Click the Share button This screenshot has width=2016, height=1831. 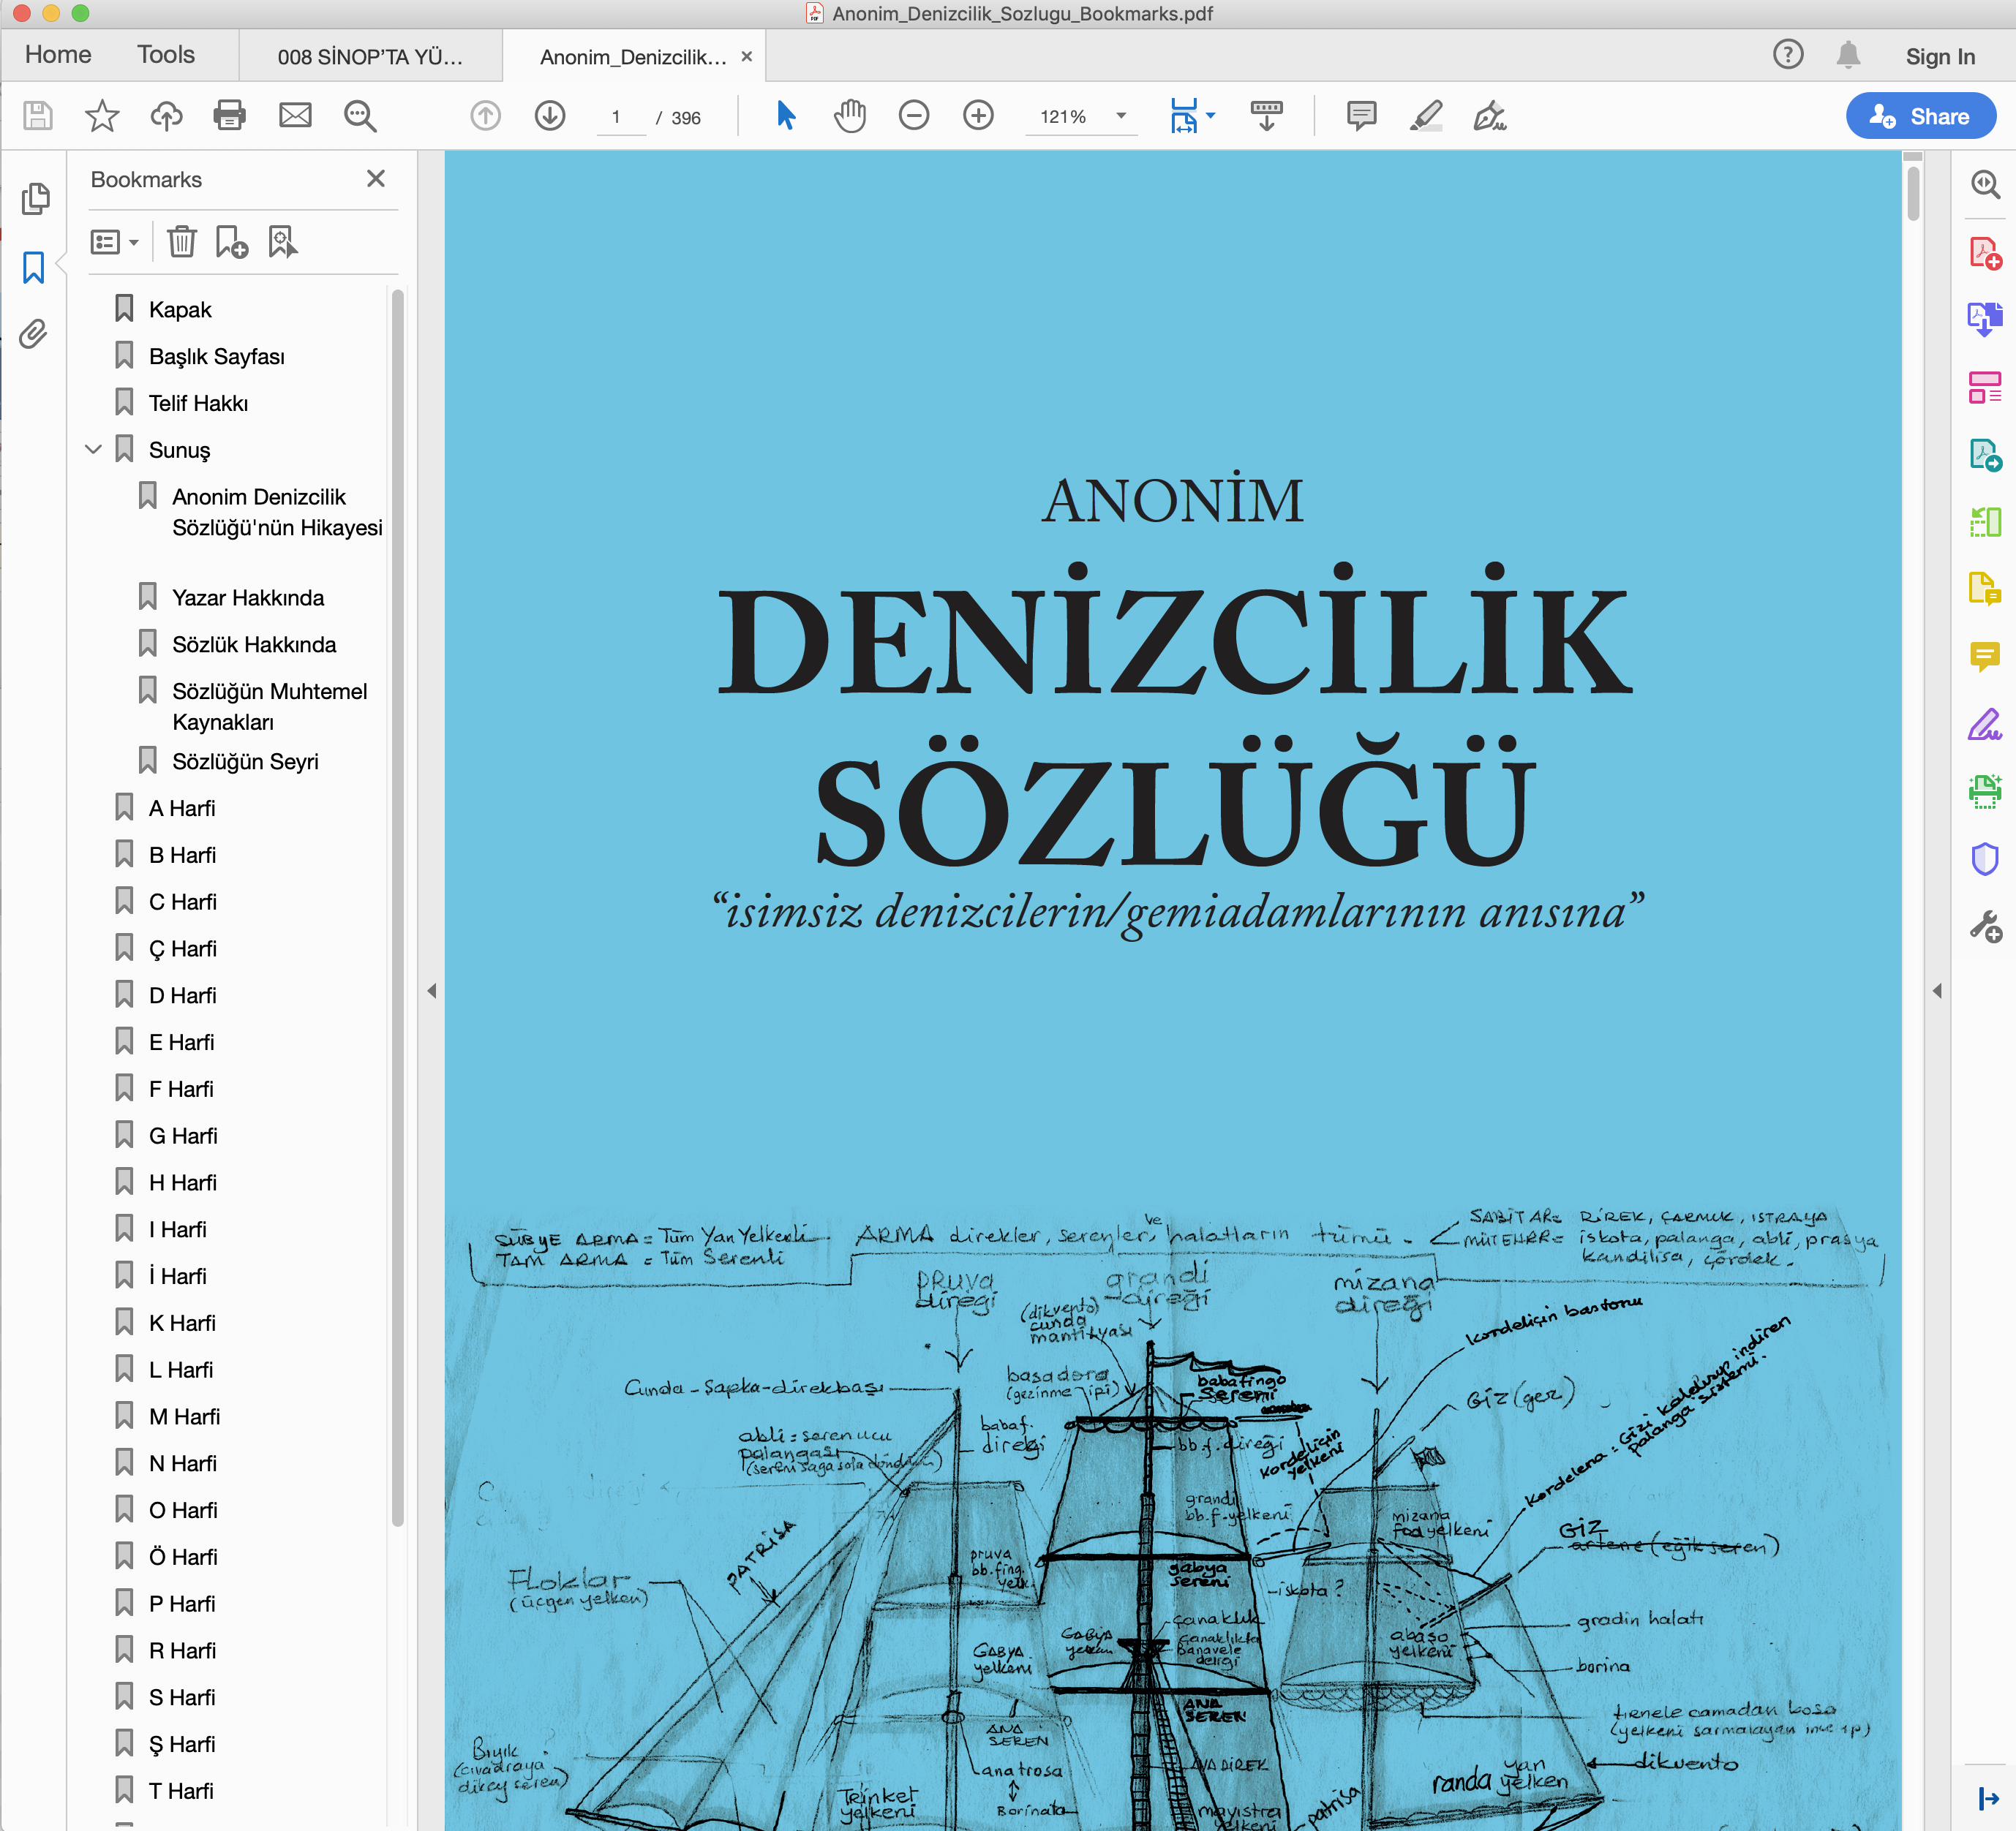coord(1920,116)
